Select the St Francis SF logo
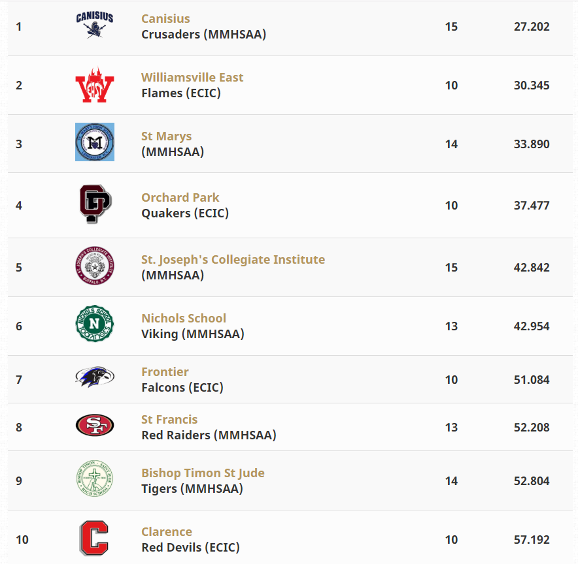Screen dimensions: 578x564 click(x=95, y=425)
